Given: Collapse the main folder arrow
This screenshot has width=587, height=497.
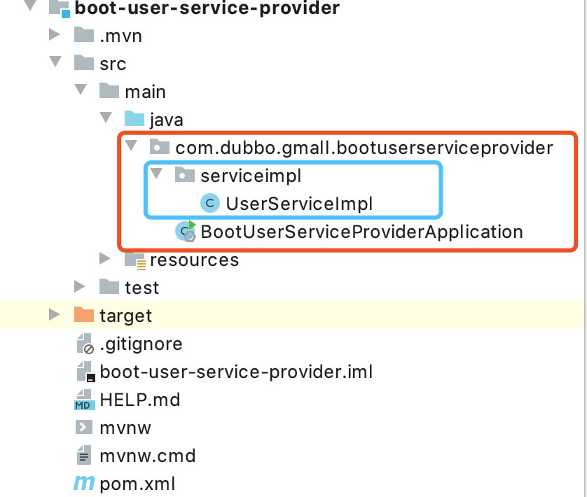Looking at the screenshot, I should [x=81, y=90].
